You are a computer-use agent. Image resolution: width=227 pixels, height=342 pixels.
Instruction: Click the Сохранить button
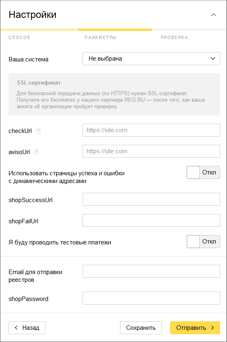coord(141,328)
